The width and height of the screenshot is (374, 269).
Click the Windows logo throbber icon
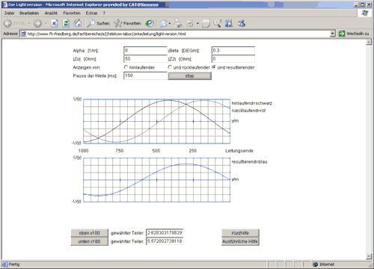coord(364,13)
